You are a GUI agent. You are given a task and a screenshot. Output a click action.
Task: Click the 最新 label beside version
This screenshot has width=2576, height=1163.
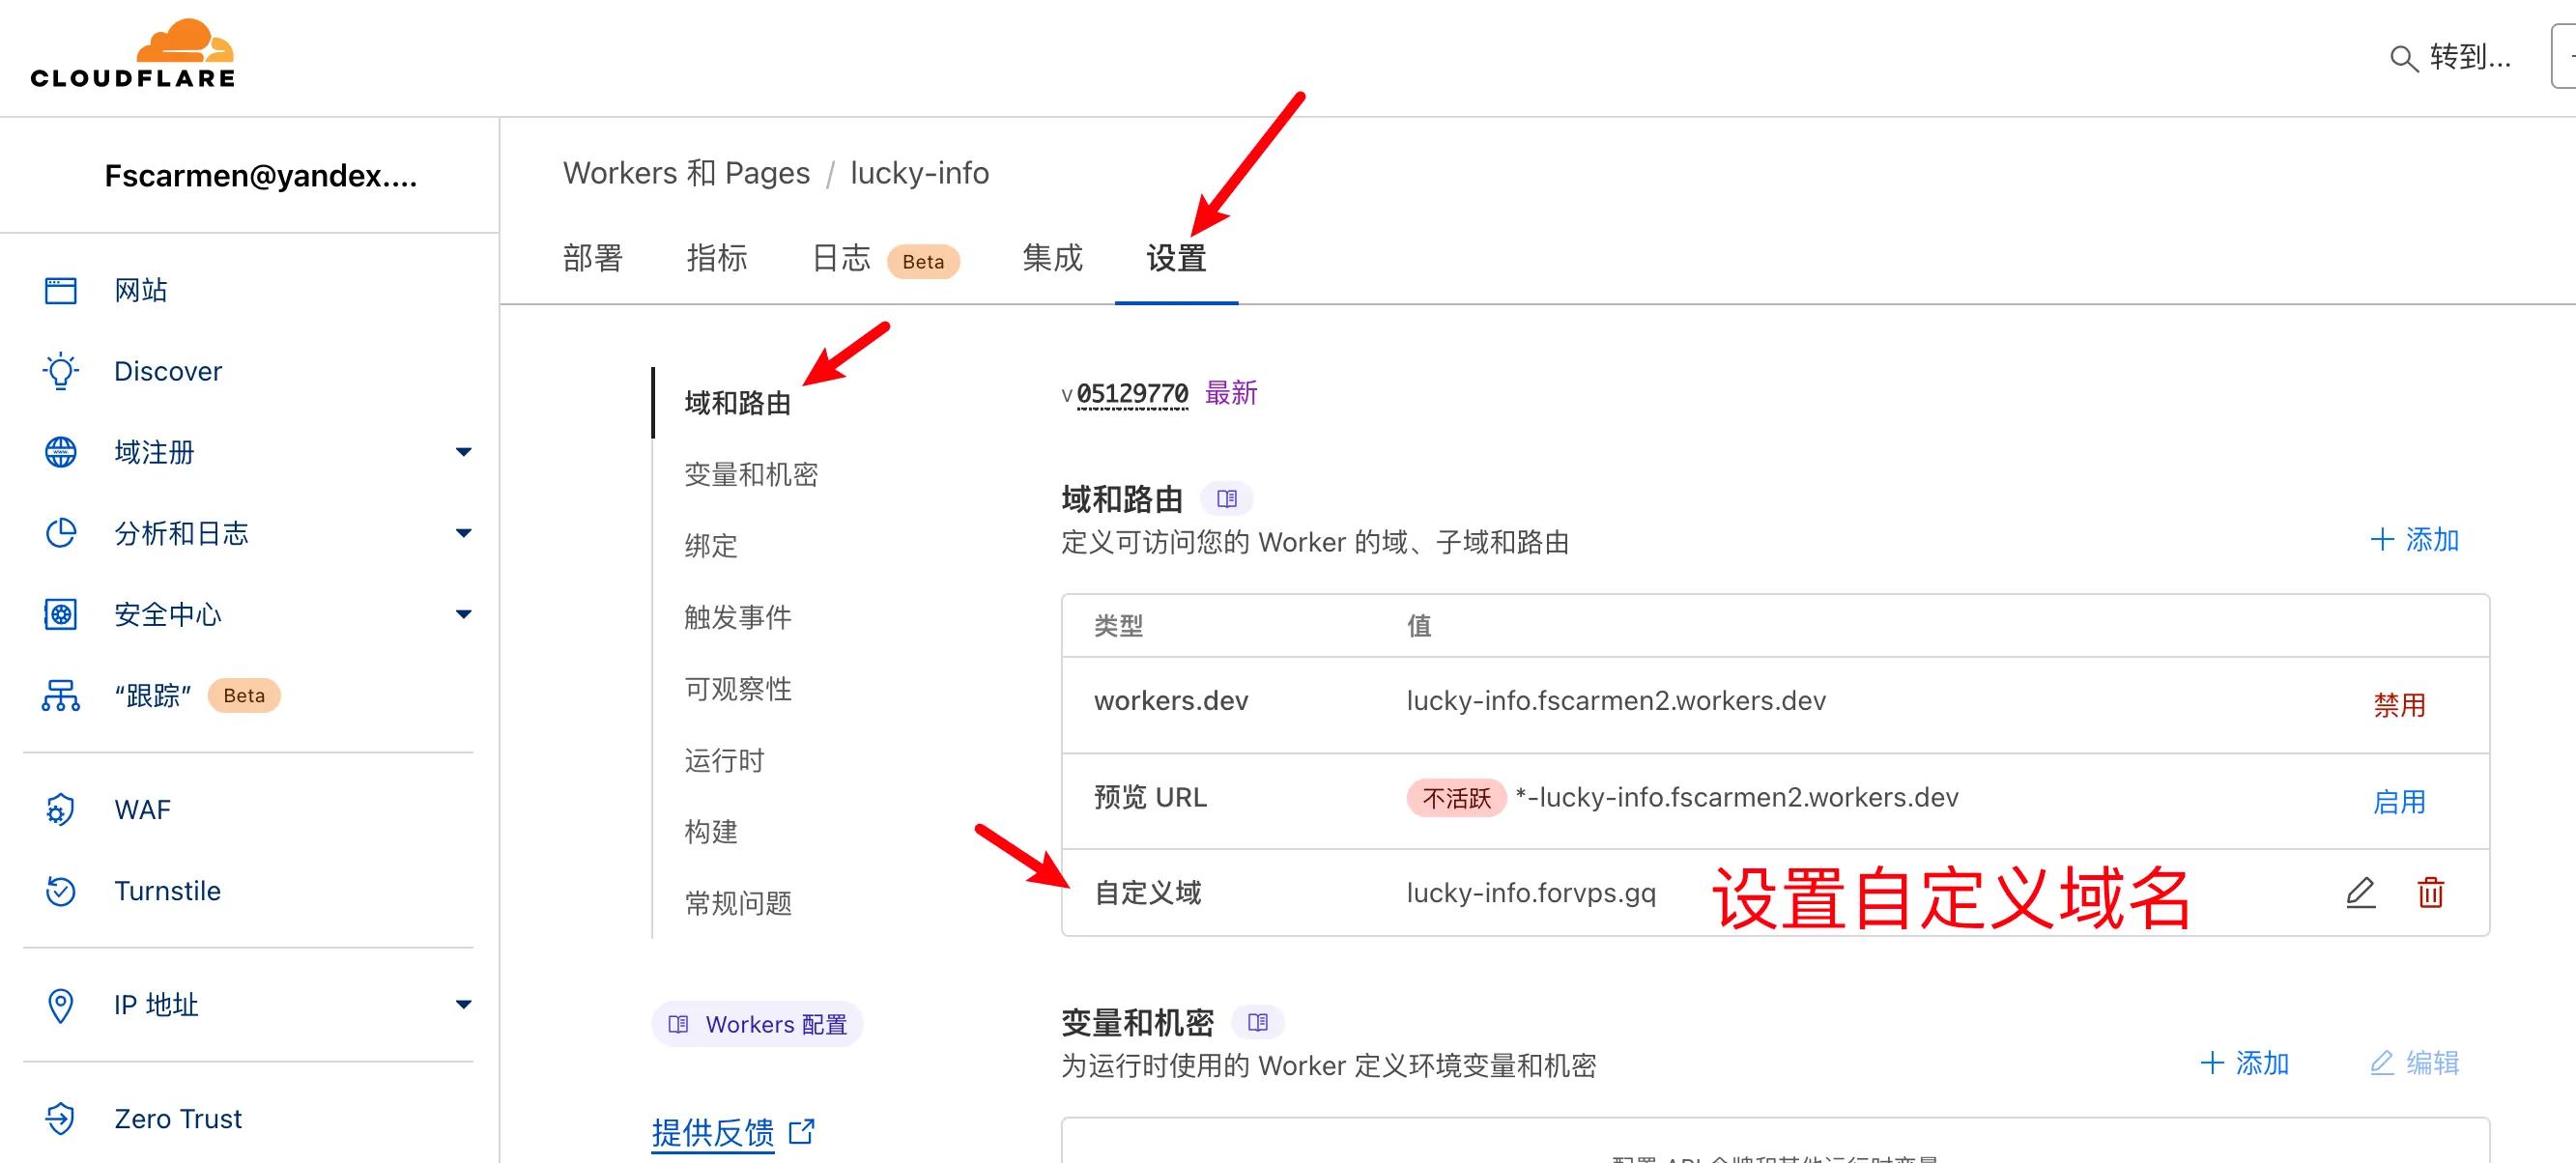click(1231, 393)
